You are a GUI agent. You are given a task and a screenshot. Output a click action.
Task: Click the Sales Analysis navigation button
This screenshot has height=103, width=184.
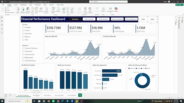(89, 19)
